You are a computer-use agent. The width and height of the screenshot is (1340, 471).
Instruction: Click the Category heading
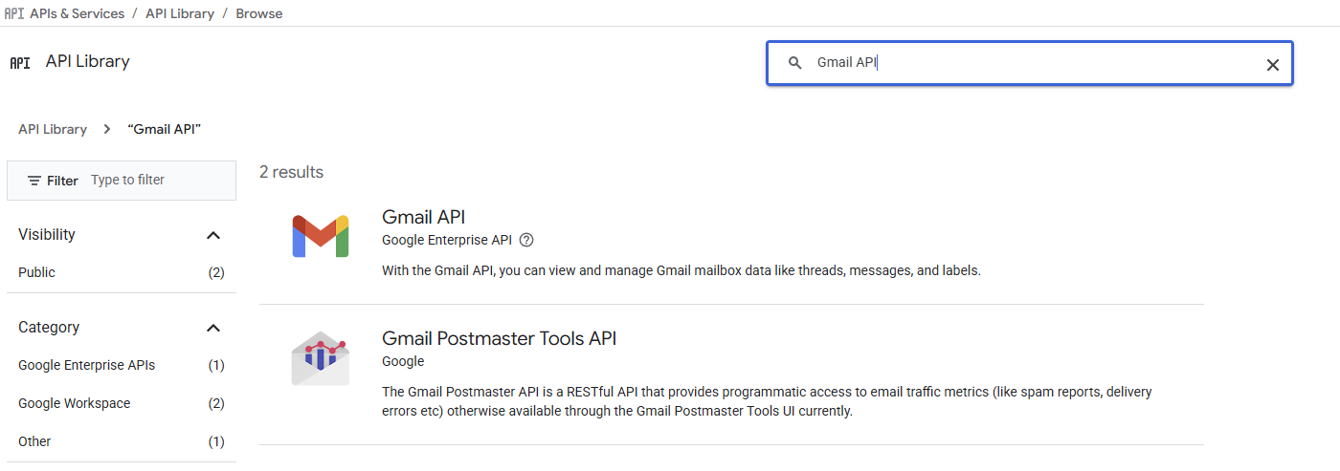pyautogui.click(x=49, y=327)
